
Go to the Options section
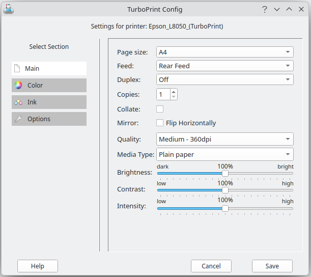pos(49,119)
